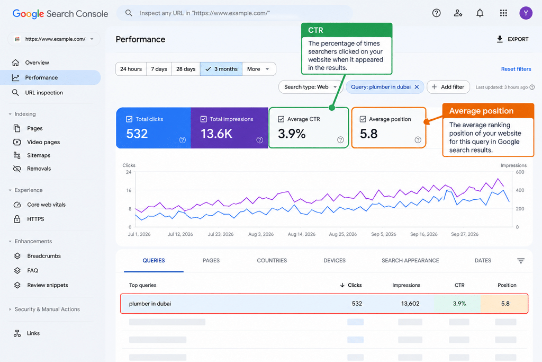Select the 3 months date range
542x362 pixels.
221,69
